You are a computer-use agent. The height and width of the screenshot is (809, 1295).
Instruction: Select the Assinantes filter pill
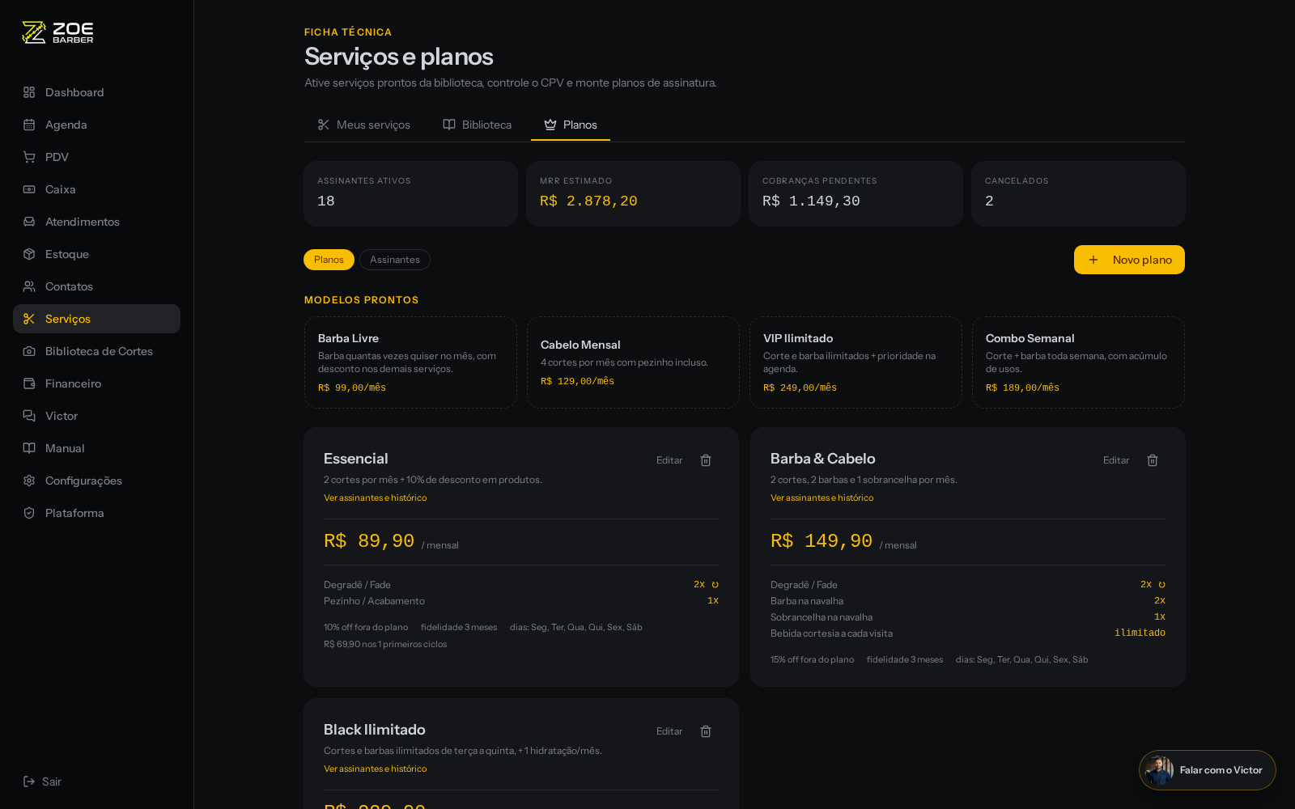pyautogui.click(x=395, y=260)
